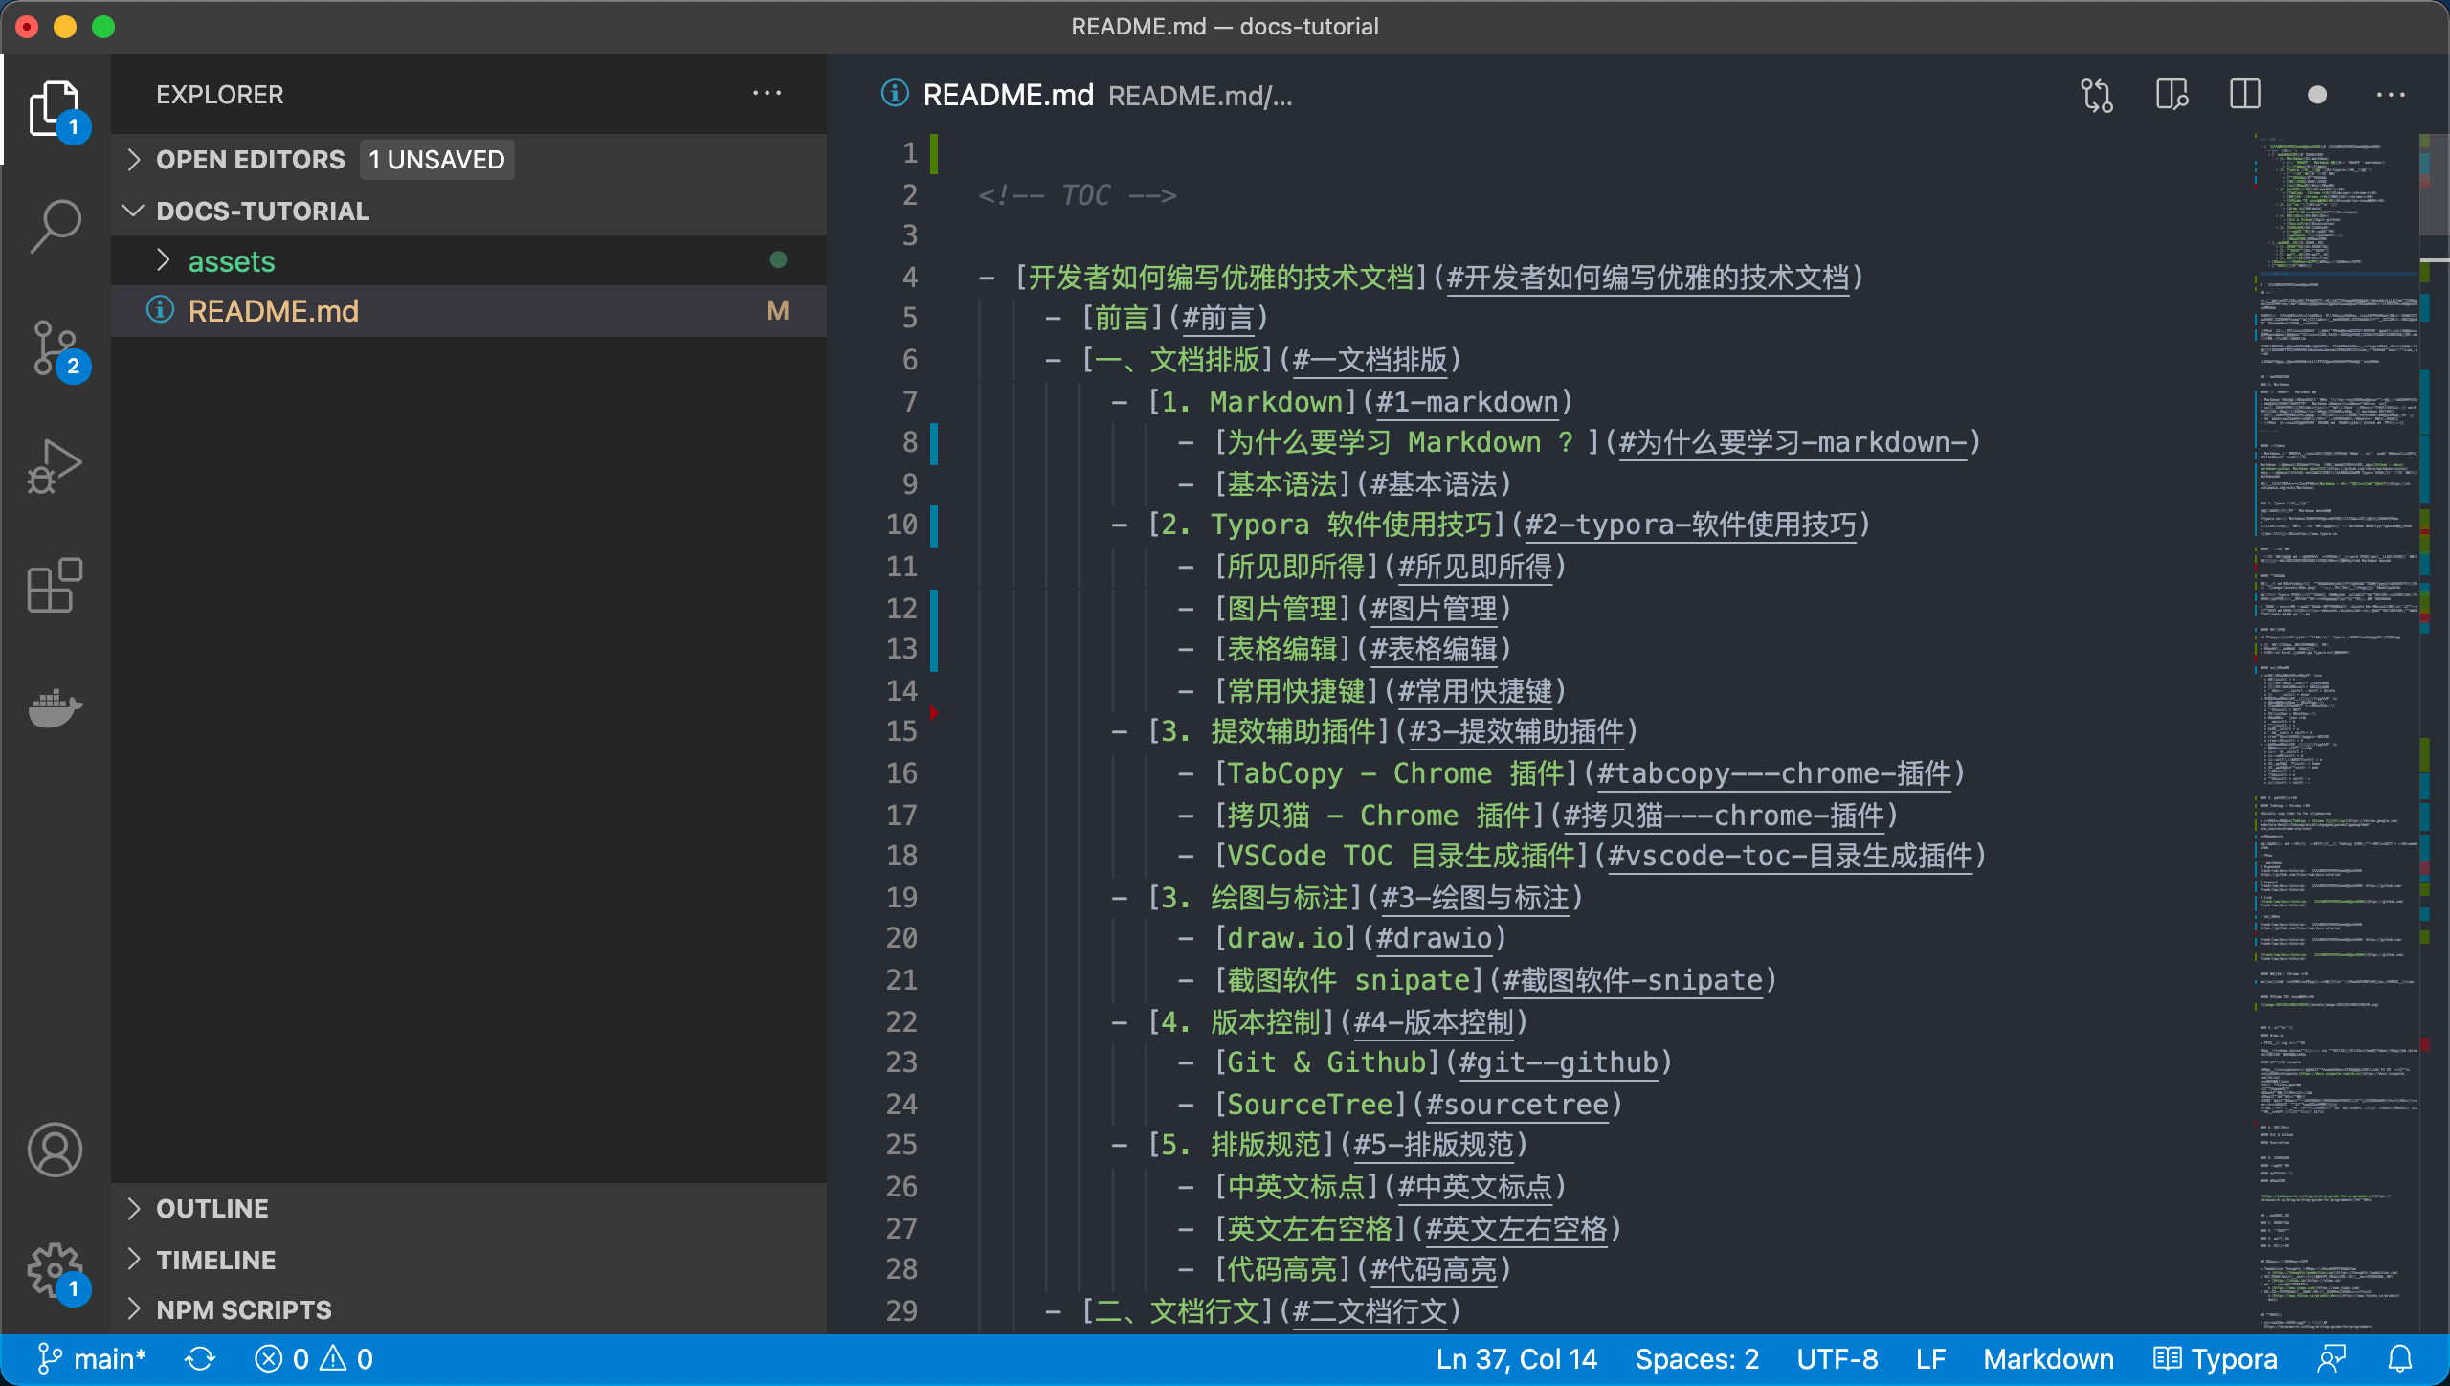Open the Manage gear icon

pyautogui.click(x=56, y=1270)
